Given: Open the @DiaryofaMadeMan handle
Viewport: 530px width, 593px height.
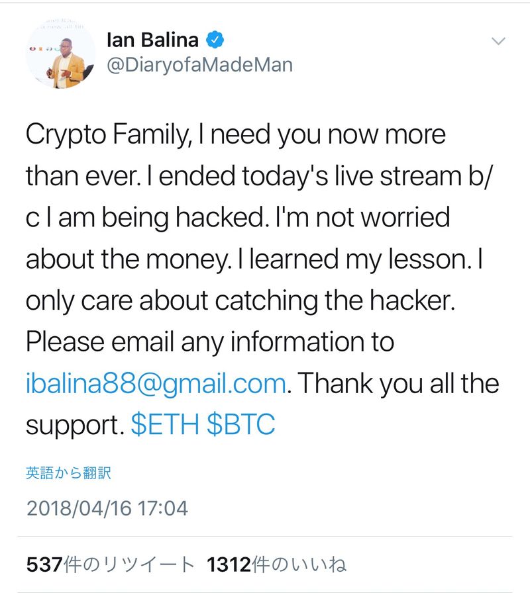Looking at the screenshot, I should pos(199,65).
